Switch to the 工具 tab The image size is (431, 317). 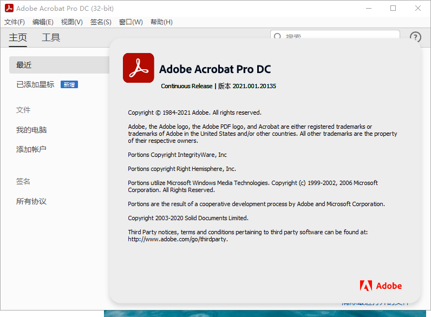51,37
